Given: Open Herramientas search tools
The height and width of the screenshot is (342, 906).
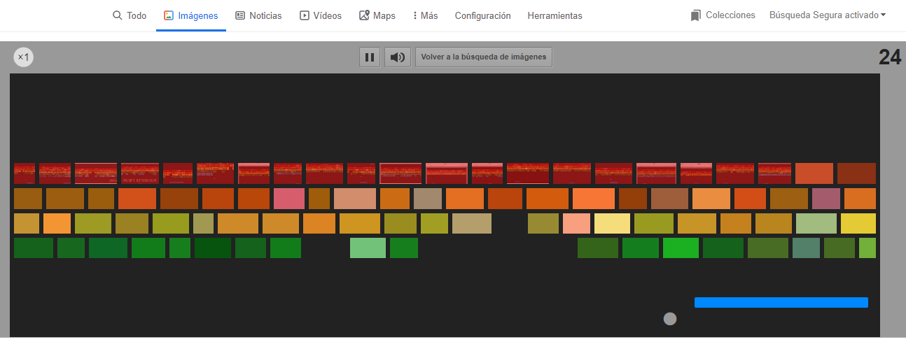Looking at the screenshot, I should click(x=555, y=15).
